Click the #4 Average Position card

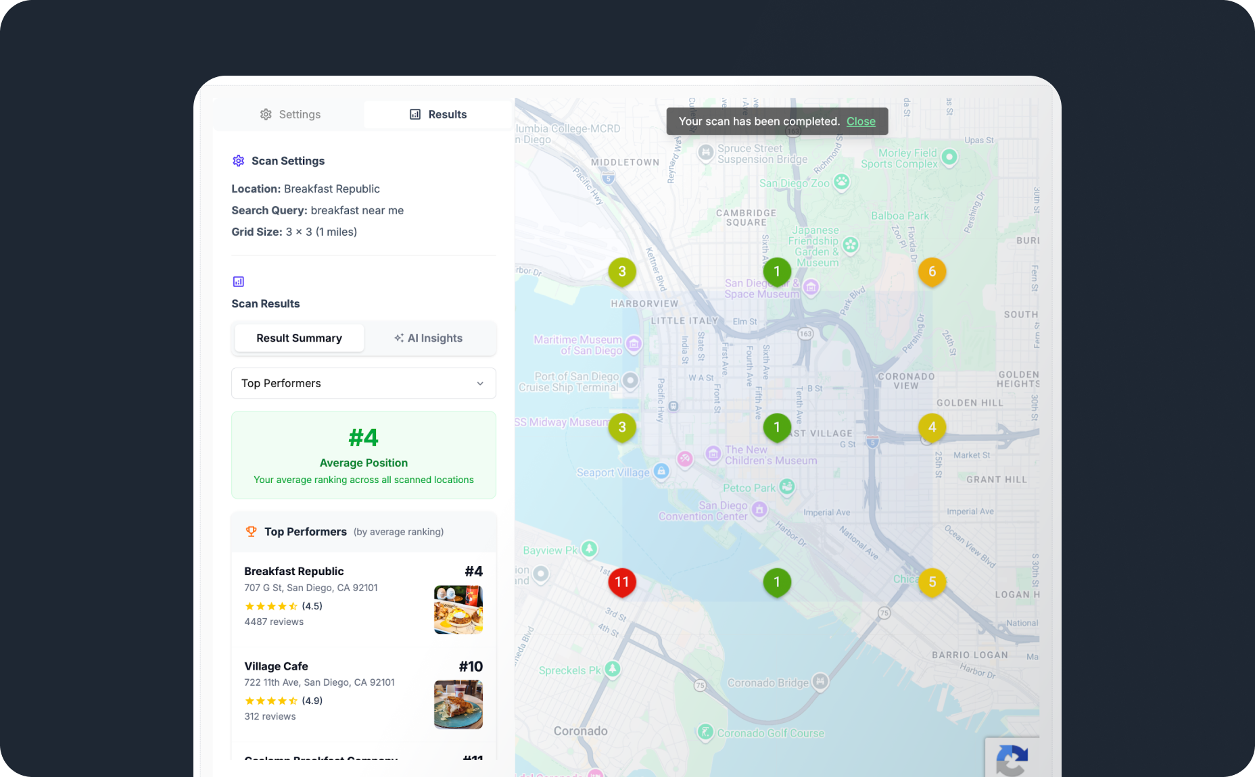tap(364, 455)
